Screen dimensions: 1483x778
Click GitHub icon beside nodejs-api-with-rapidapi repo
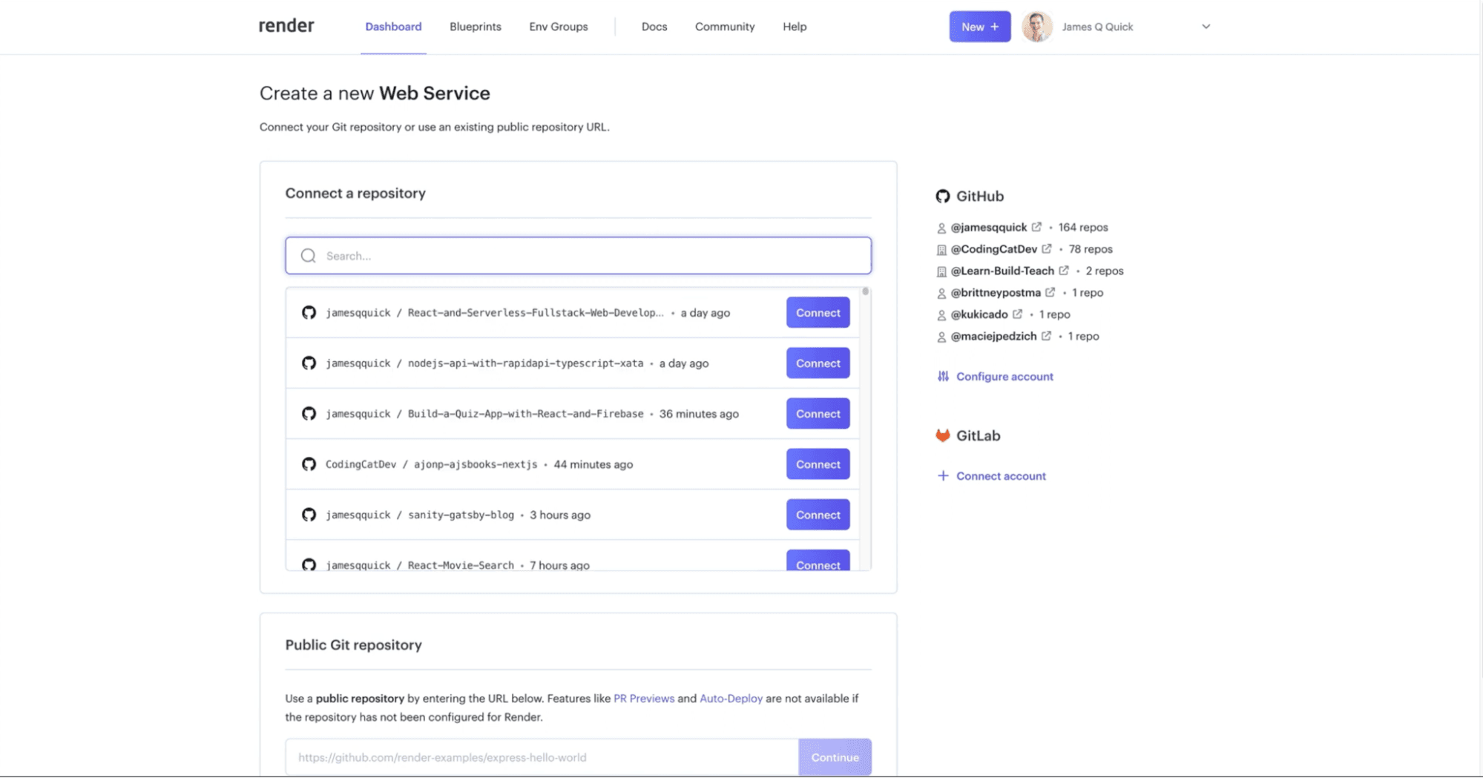(309, 363)
